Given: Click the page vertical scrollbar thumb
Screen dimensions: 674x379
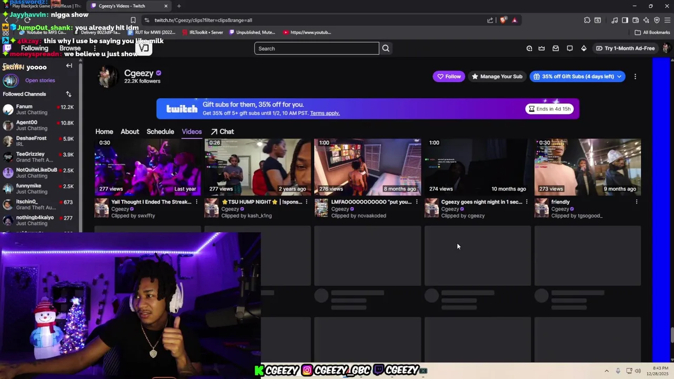Looking at the screenshot, I should [671, 335].
